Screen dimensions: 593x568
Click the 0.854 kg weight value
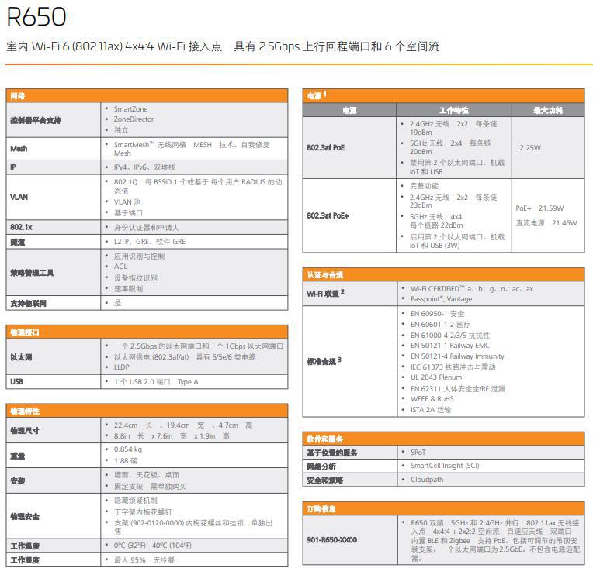(x=128, y=449)
